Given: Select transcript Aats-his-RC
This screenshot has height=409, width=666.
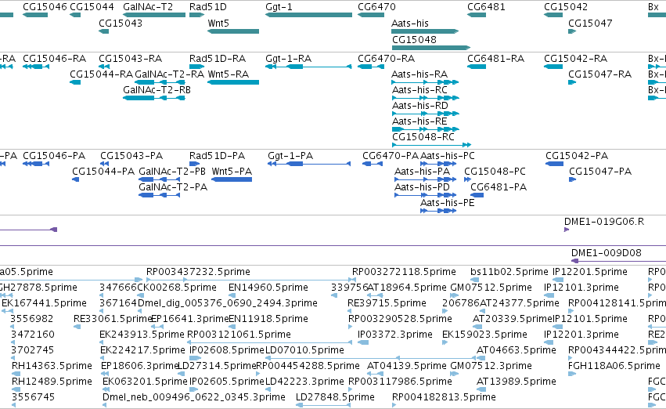Looking at the screenshot, I should [419, 89].
